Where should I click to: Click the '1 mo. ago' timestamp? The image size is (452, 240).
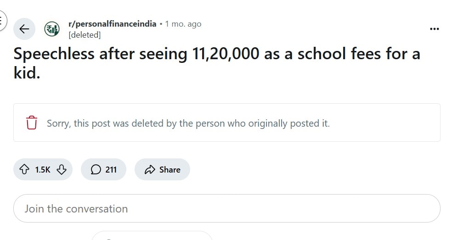point(183,24)
